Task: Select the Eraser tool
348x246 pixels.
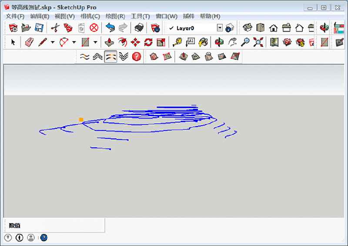Action: (29, 42)
